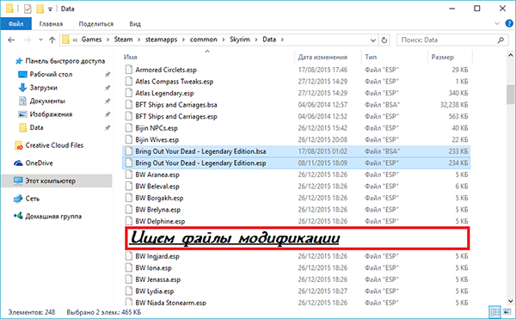The width and height of the screenshot is (516, 319).
Task: Refresh the Data folder view
Action: pos(384,40)
